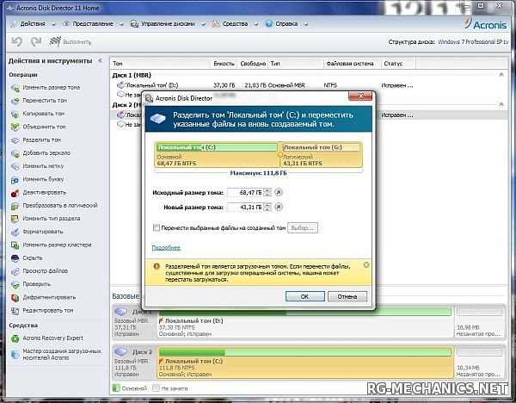This screenshot has width=516, height=403.
Task: Open the Действия menu dropdown arrow
Action: 53,24
